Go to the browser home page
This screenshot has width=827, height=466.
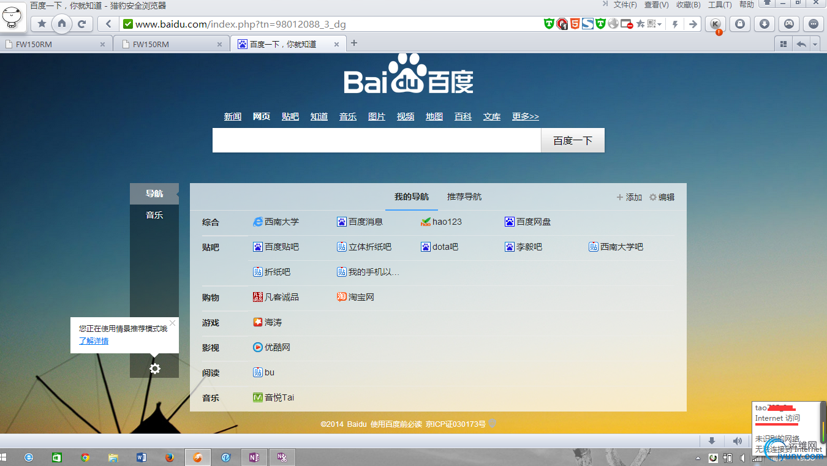click(x=61, y=24)
